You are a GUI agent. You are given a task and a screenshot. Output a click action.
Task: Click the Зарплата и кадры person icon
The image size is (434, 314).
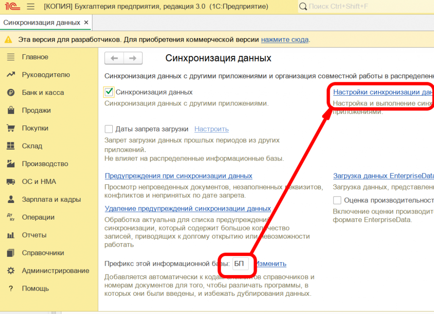(x=11, y=199)
